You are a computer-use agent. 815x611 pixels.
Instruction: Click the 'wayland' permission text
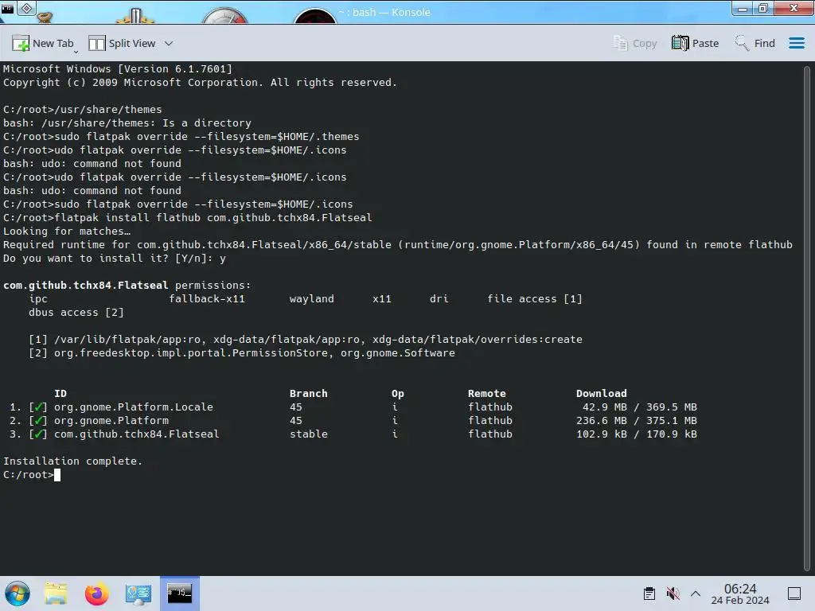[312, 299]
